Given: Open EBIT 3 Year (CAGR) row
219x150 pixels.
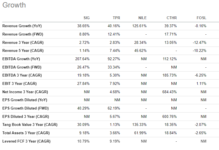Looking at the screenshot, I should 19,83.
